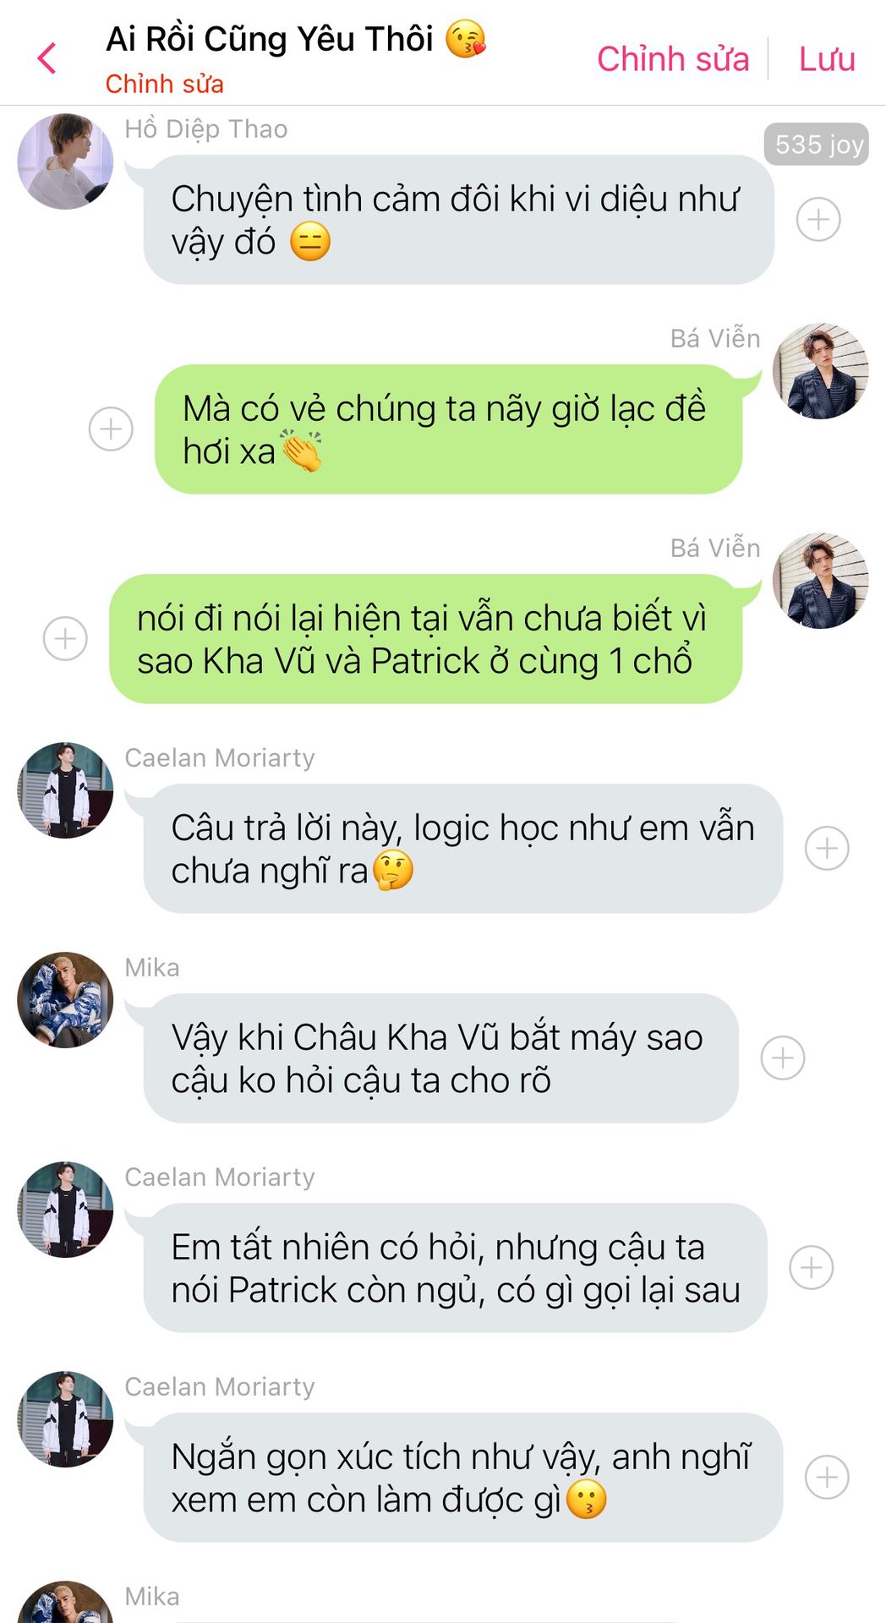Tap Hồ Diệp Thao's avatar

[65, 161]
